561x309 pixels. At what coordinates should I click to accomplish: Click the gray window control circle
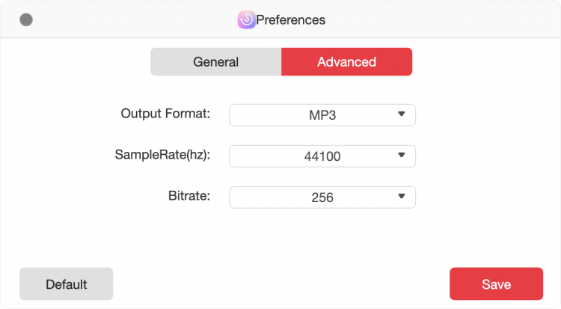pos(26,19)
